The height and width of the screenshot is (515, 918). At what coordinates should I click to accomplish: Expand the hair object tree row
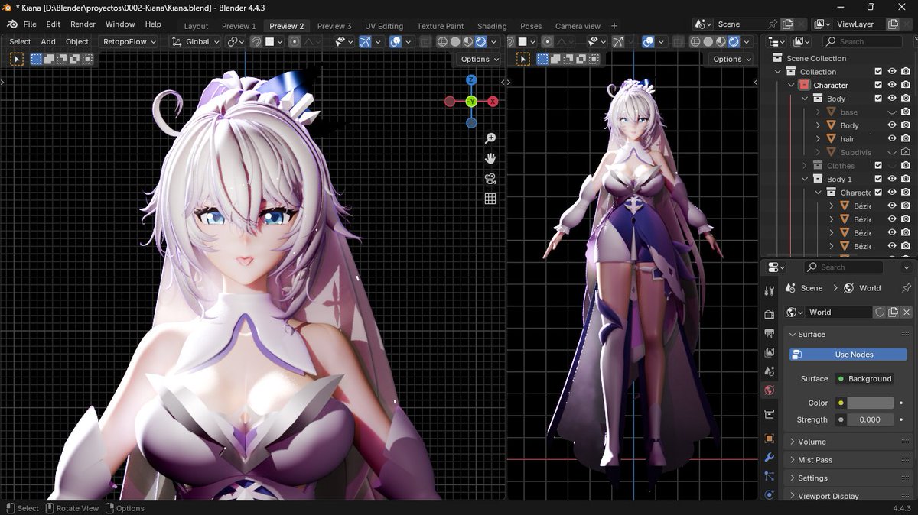[x=819, y=139]
